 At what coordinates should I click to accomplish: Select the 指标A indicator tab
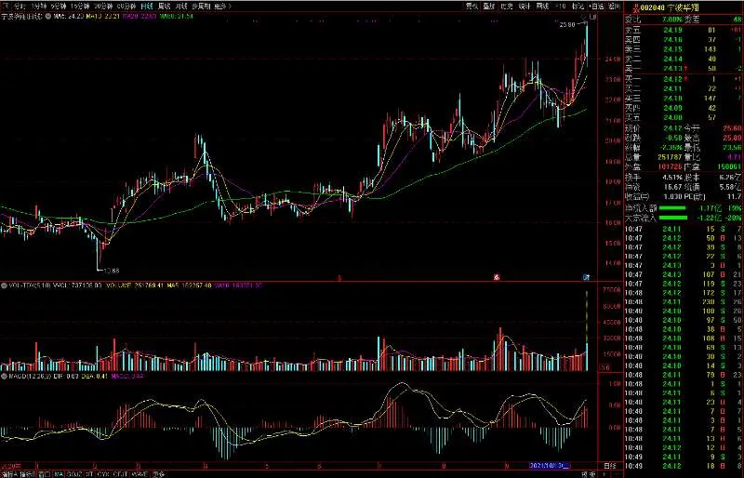click(9, 474)
